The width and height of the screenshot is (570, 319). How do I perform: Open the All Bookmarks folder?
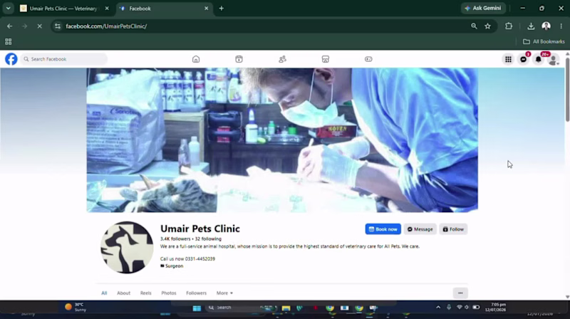(x=544, y=41)
